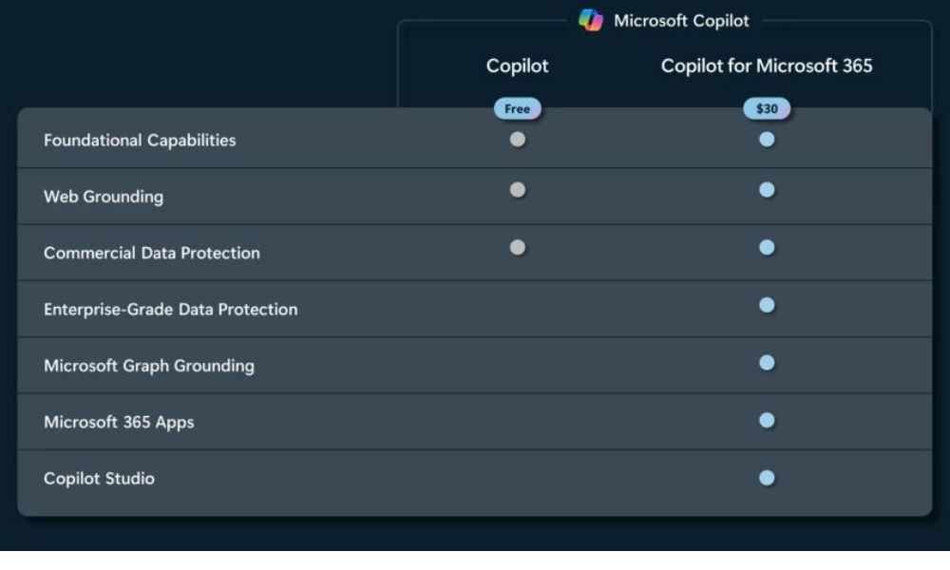Viewport: 950px width, 570px height.
Task: Select the gray Commercial Data Protection dot
Action: pos(517,248)
